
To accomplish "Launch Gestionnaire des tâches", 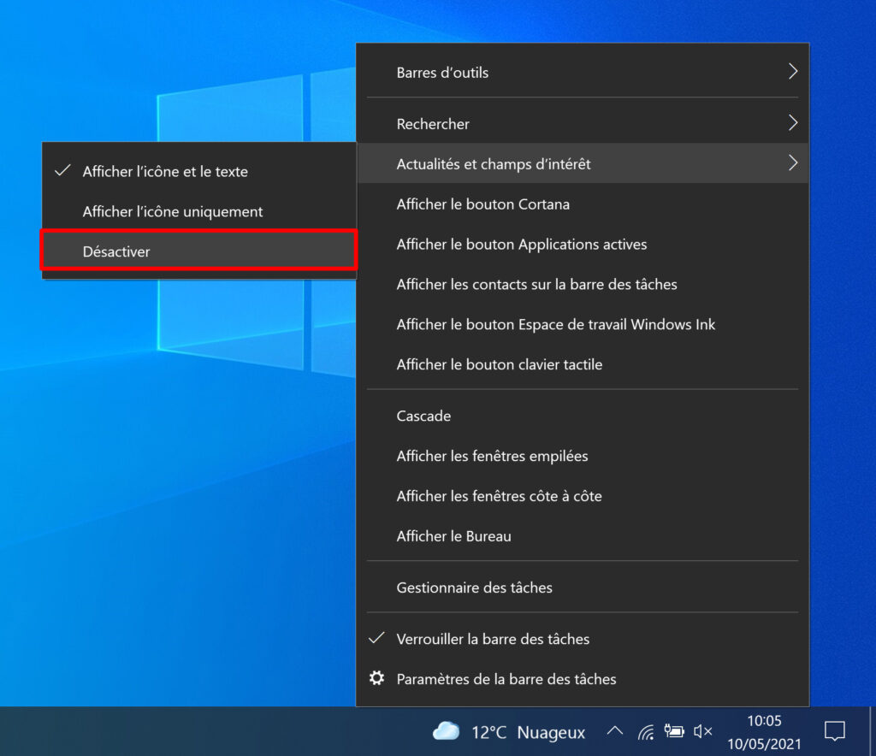I will click(x=582, y=588).
